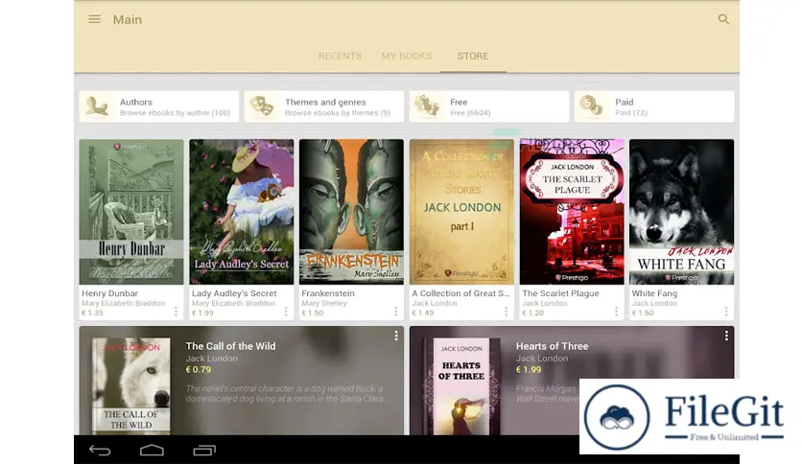802x464 pixels.
Task: Open options for The Call of the Wild
Action: tap(396, 336)
